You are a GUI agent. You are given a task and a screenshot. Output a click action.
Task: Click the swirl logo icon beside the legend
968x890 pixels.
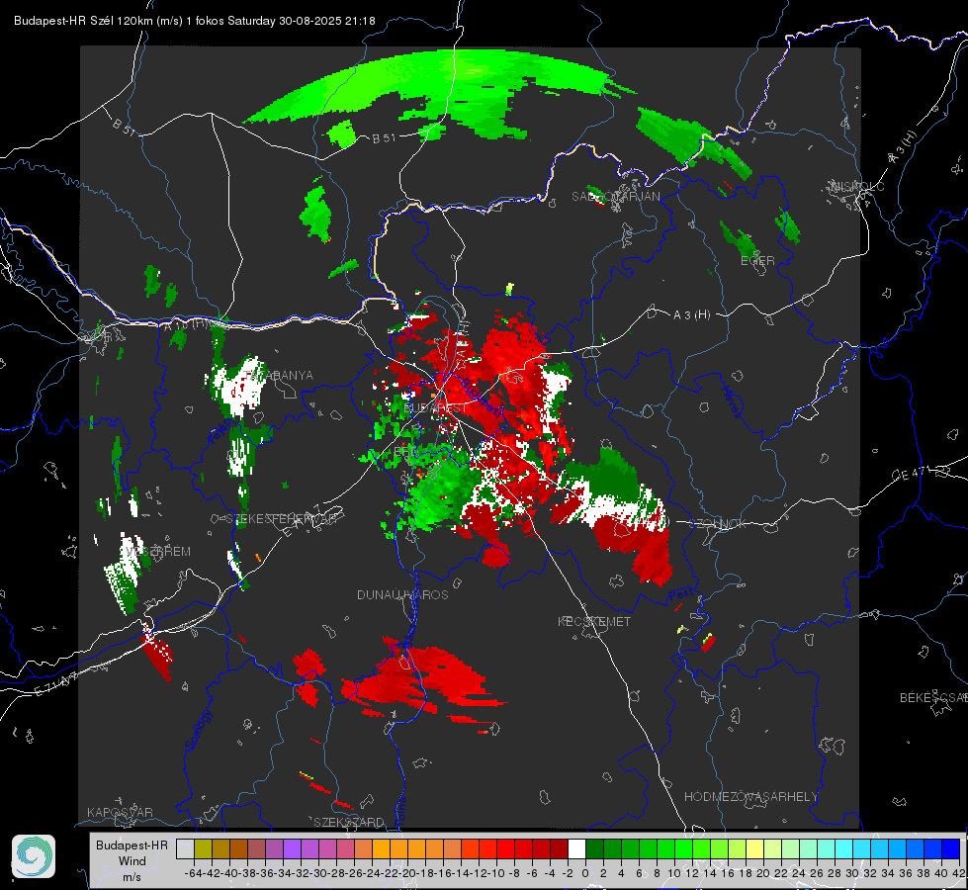(34, 856)
